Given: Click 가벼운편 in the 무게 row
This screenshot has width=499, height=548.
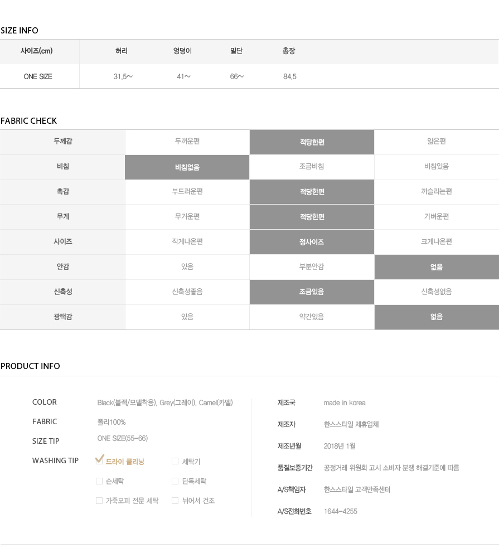Looking at the screenshot, I should pyautogui.click(x=437, y=217).
